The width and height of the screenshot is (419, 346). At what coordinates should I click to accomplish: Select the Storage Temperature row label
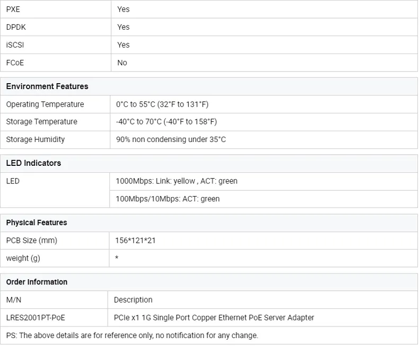point(42,122)
